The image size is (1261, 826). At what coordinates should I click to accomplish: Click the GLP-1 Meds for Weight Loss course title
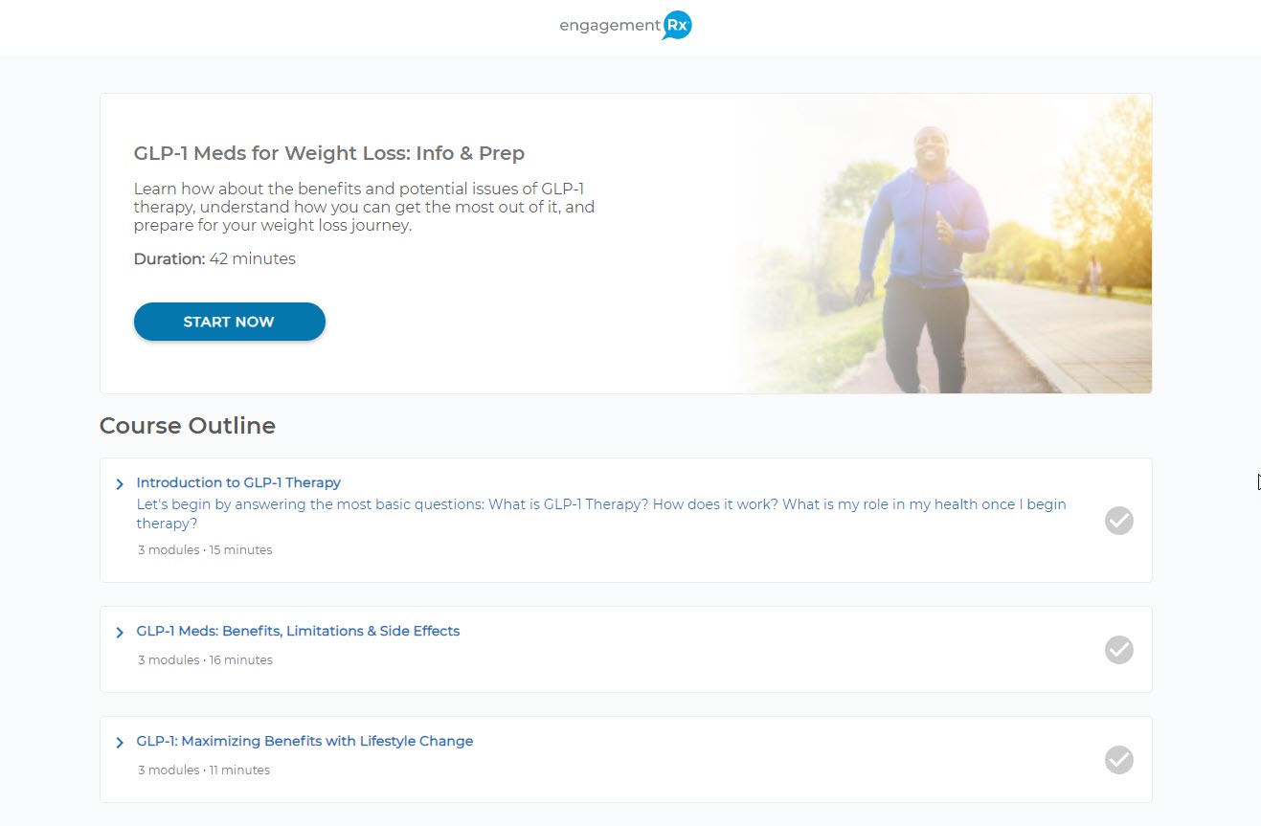tap(329, 153)
